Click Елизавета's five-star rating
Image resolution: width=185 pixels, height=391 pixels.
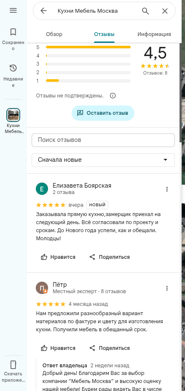[x=51, y=205]
